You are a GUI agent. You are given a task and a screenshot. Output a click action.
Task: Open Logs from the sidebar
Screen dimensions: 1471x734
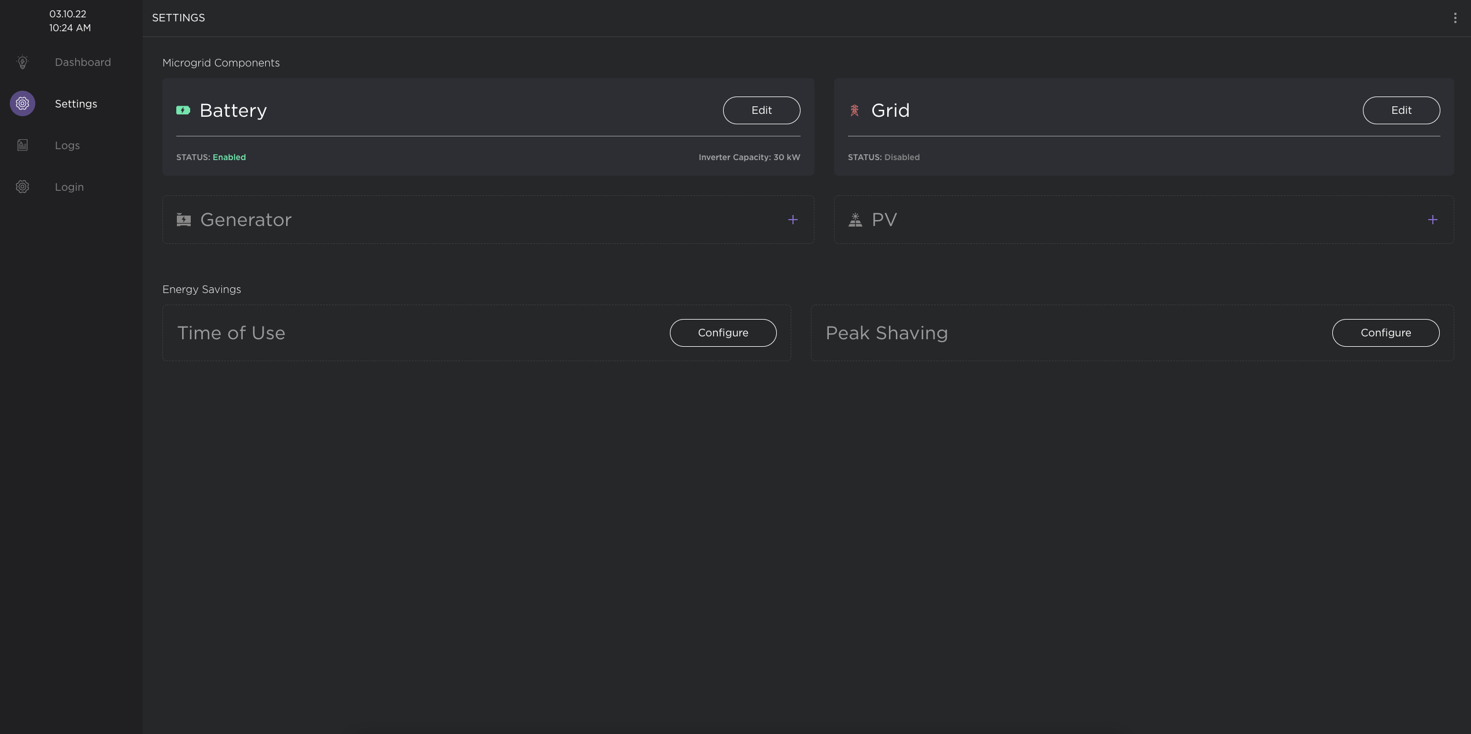68,146
